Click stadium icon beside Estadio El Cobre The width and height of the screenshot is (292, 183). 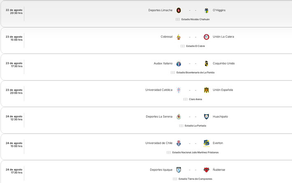click(x=183, y=46)
